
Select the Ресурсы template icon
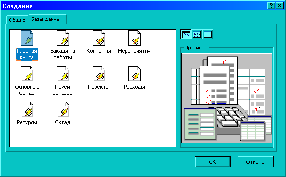[27, 109]
